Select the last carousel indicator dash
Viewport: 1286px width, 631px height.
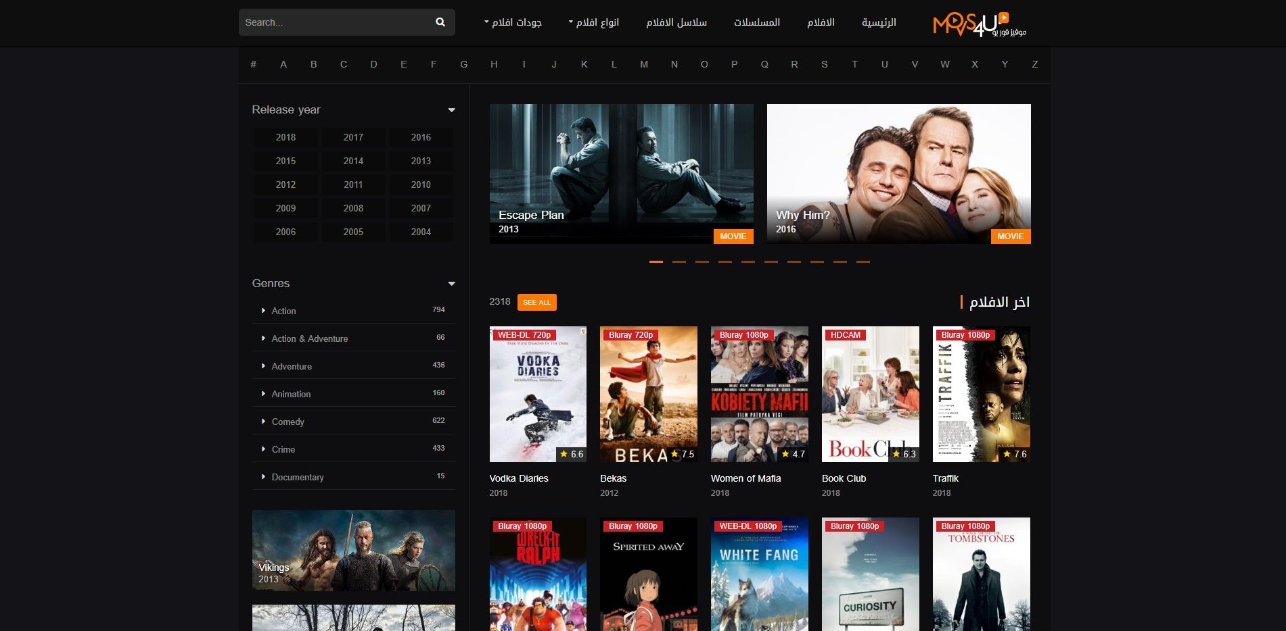(x=863, y=261)
